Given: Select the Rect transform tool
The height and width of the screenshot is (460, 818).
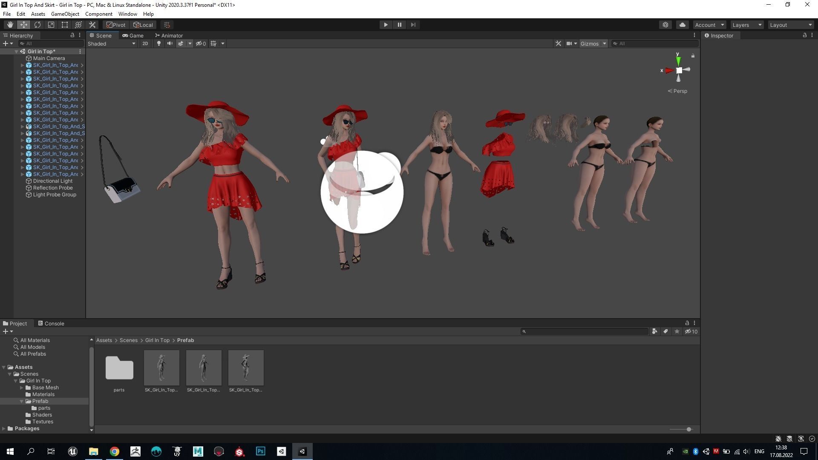Looking at the screenshot, I should click(65, 25).
